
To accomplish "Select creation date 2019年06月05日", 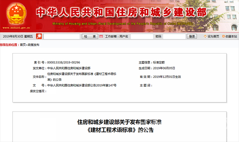I will 164,68.
